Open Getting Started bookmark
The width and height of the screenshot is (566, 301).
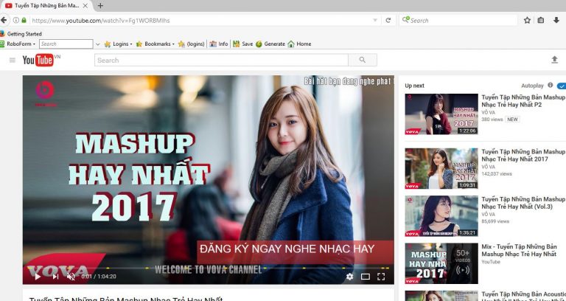tap(21, 34)
